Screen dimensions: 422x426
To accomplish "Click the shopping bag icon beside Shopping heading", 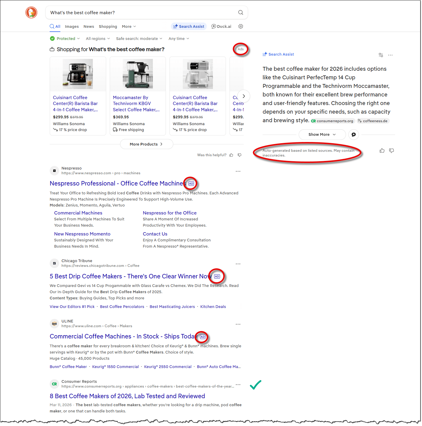I will 52,49.
